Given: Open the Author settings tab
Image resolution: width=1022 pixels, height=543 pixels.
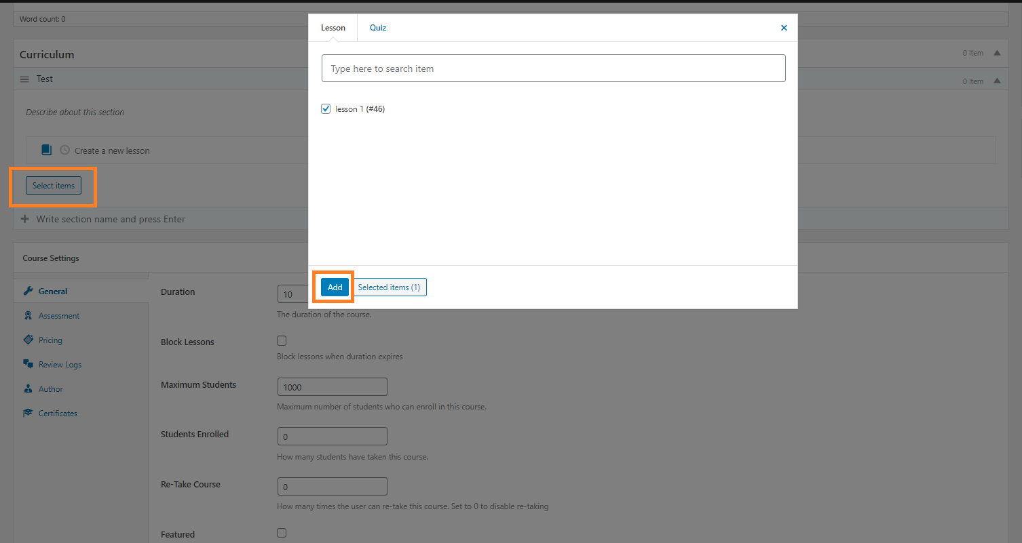Looking at the screenshot, I should tap(81, 389).
